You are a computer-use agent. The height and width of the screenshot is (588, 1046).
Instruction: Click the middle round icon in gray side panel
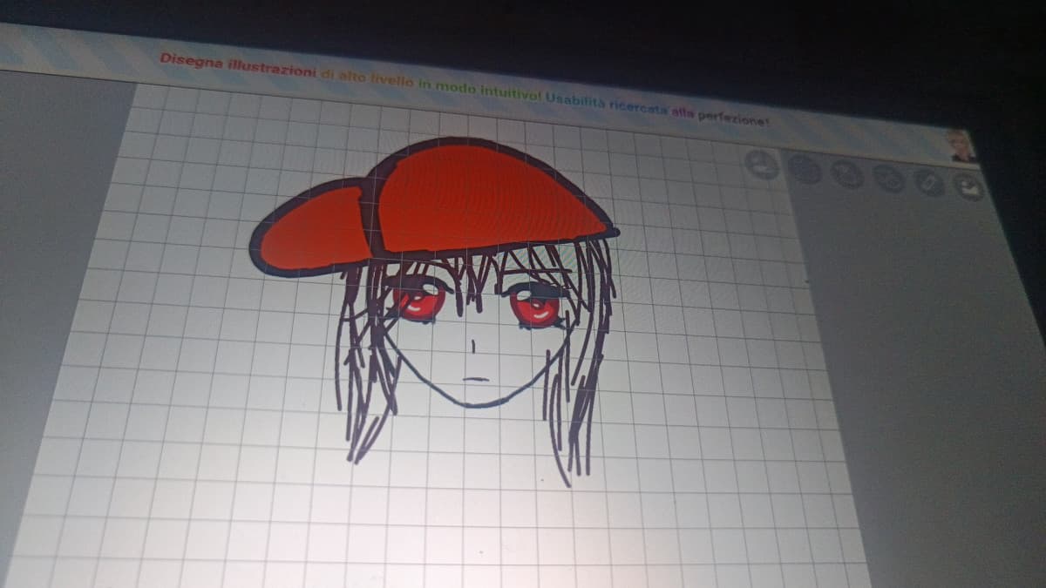(888, 178)
